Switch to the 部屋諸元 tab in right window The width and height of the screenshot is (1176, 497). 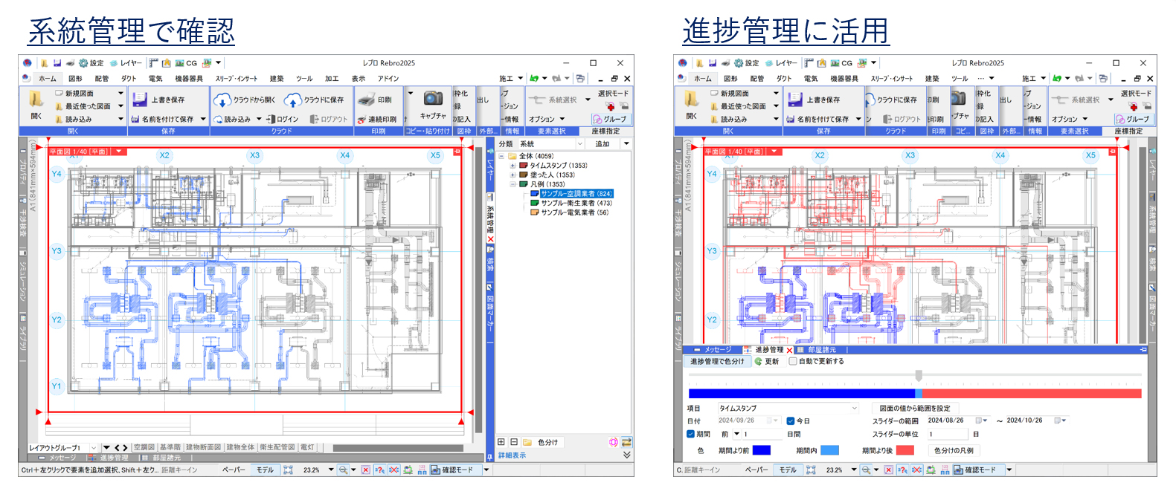click(821, 350)
